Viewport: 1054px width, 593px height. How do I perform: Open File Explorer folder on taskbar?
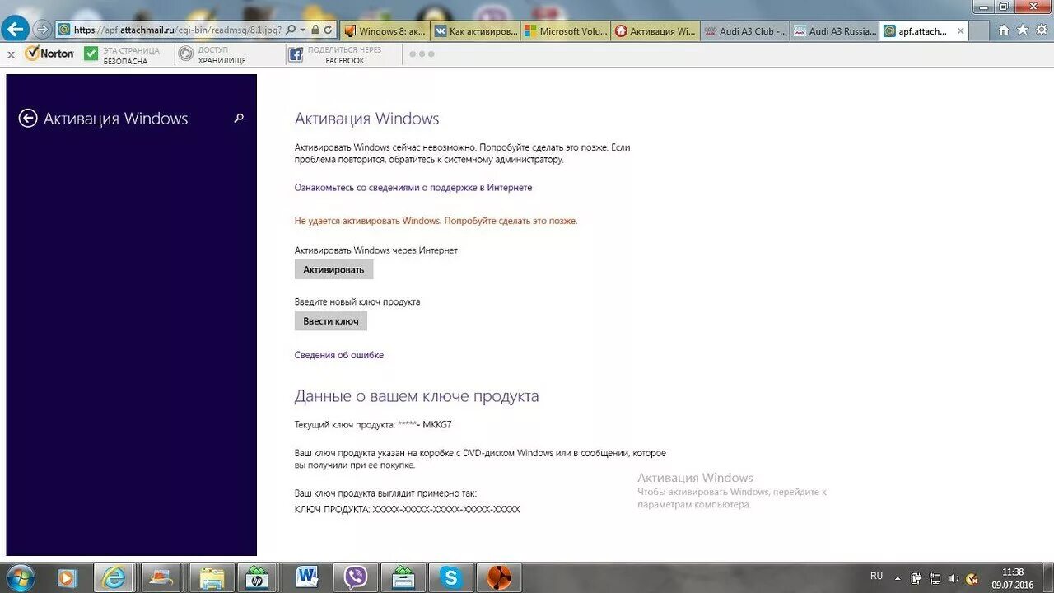click(211, 577)
